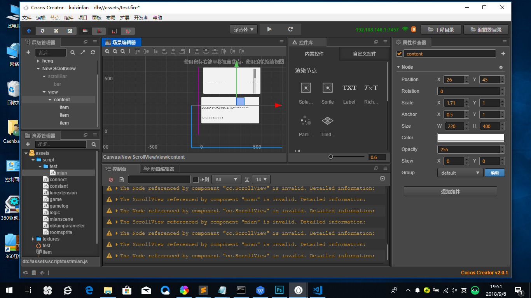Open Node settings gear icon

click(501, 67)
